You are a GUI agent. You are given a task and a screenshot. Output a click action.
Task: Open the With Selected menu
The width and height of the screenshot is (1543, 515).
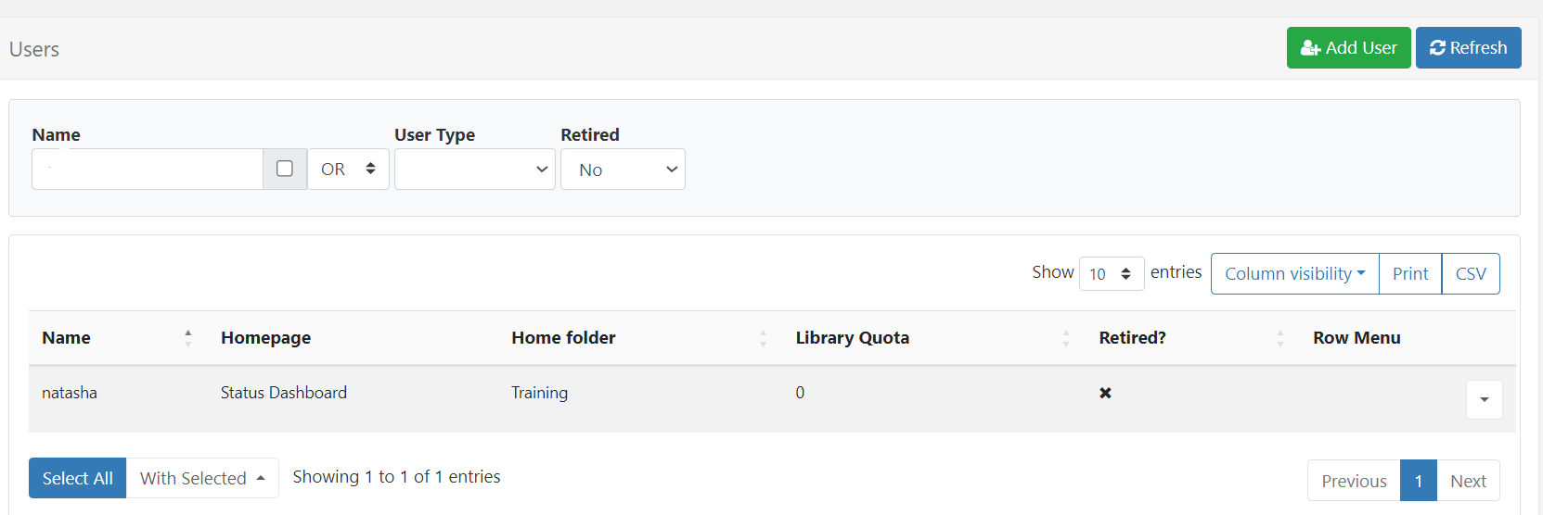coord(202,479)
